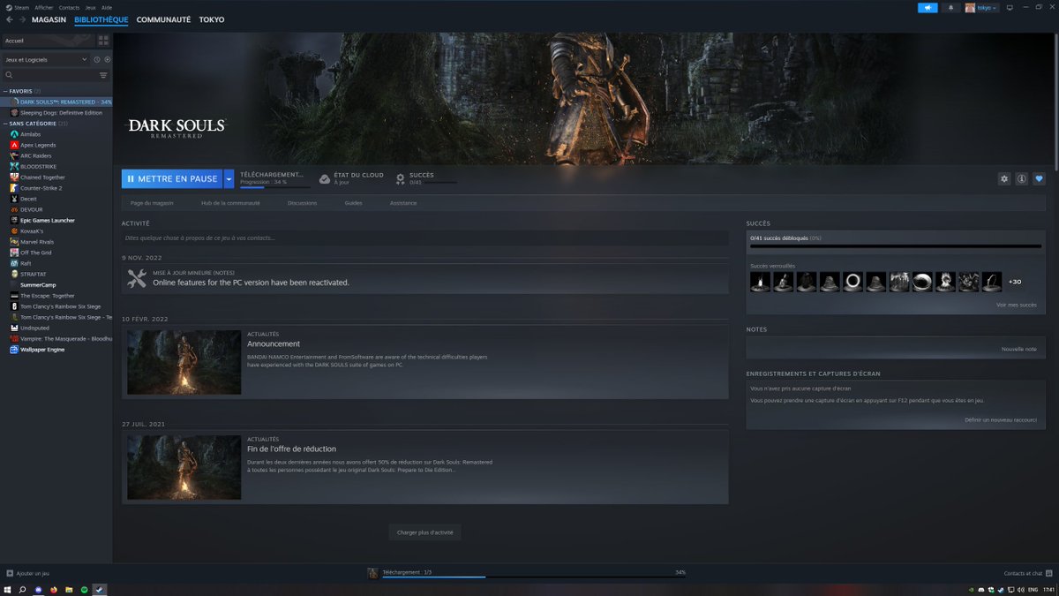Open advanced filter settings icon
Viewport: 1059px width, 596px height.
103,75
